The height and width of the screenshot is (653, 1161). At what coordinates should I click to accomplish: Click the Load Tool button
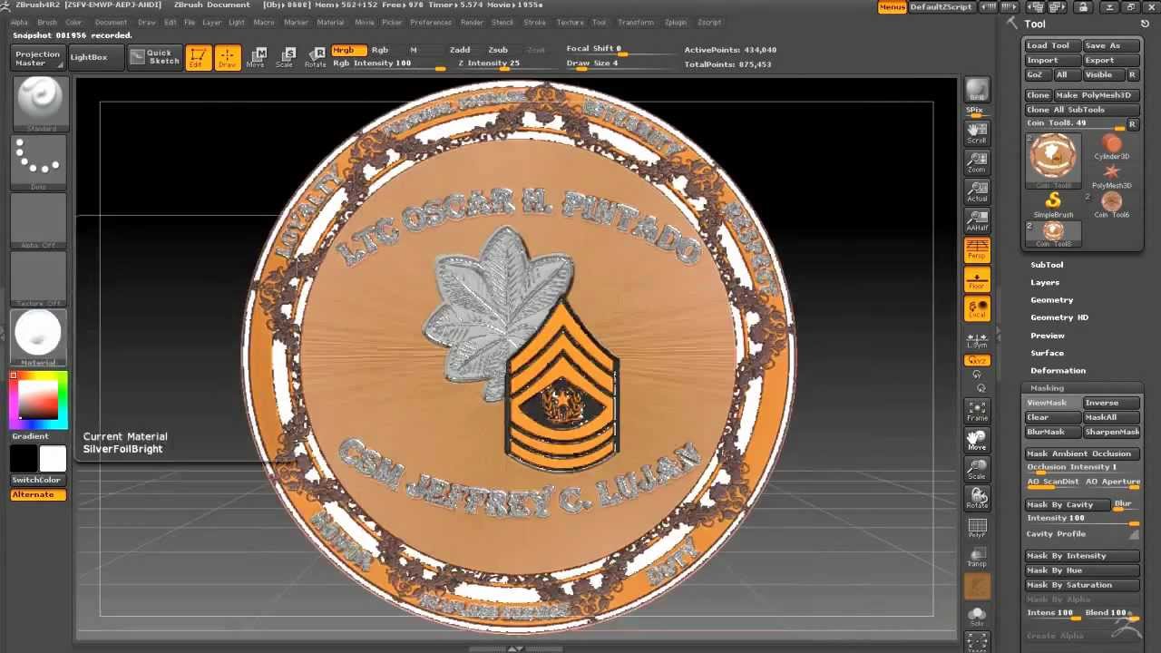pos(1052,45)
